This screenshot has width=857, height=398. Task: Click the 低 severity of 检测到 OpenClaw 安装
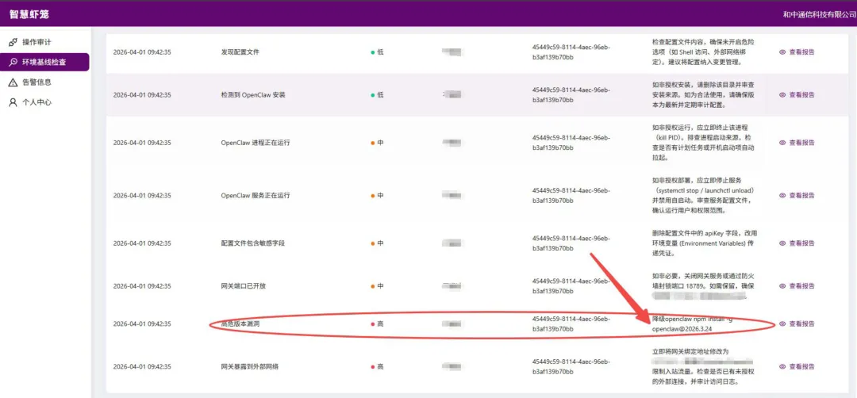coord(378,94)
